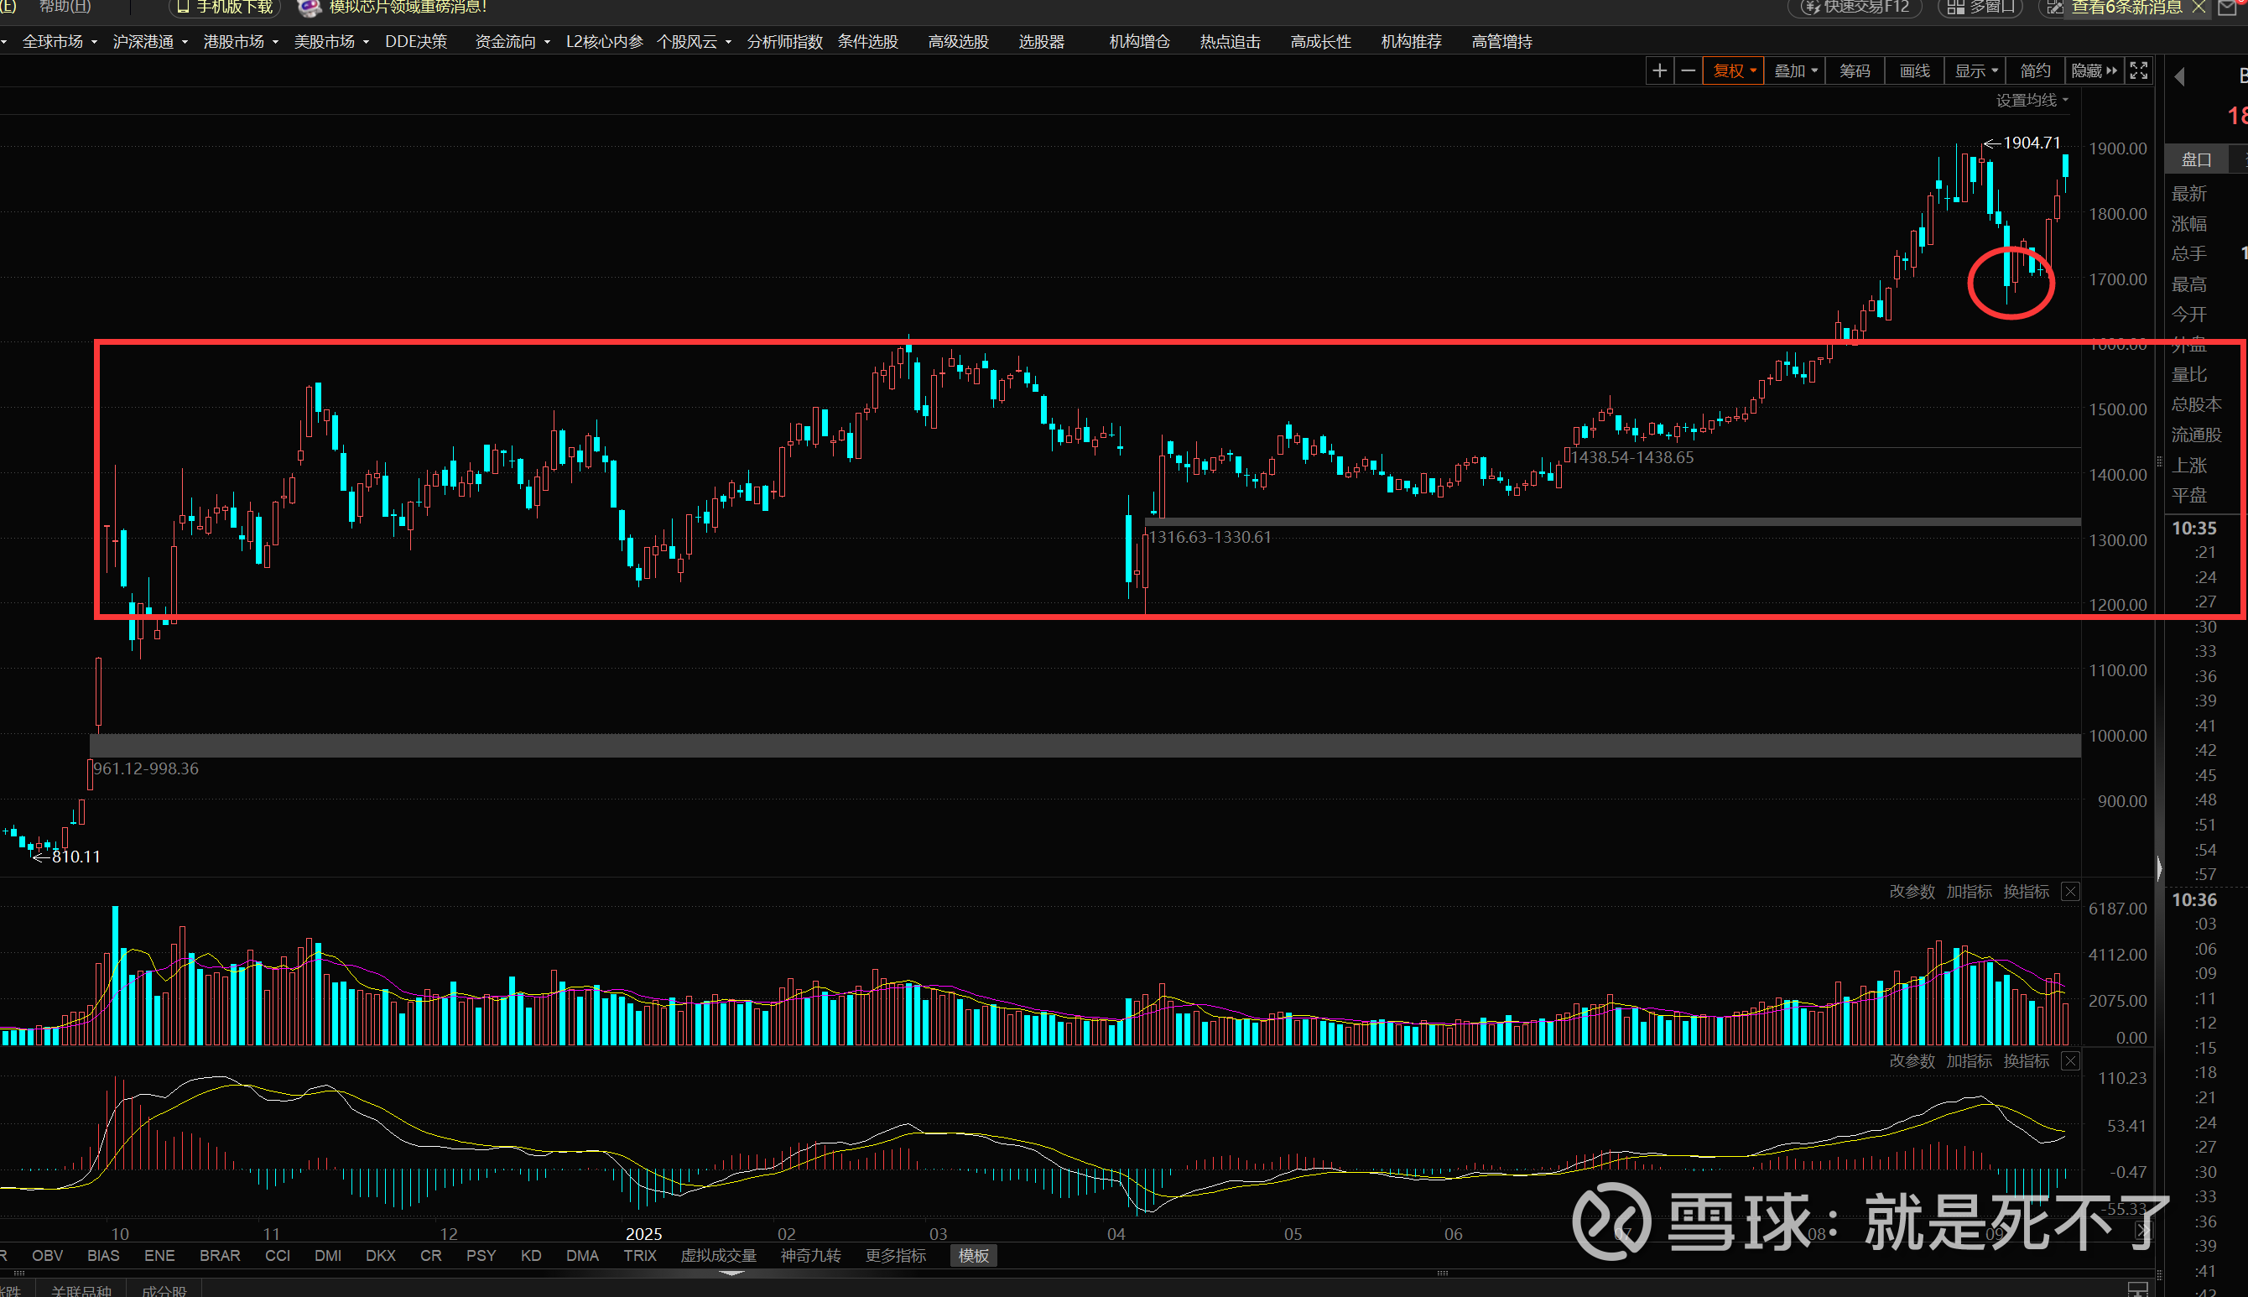Click 改参数 on the volume chart
Viewport: 2248px width, 1297px height.
click(1912, 892)
